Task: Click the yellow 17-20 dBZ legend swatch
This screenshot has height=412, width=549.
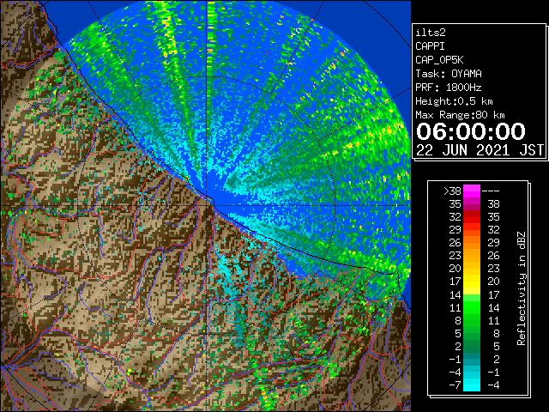Action: pyautogui.click(x=472, y=282)
